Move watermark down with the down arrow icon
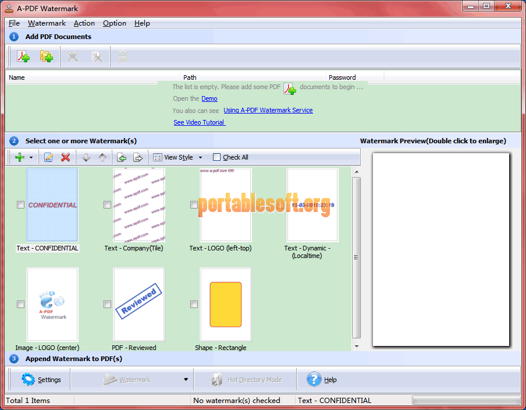Screen dimensions: 526x410 (86, 157)
